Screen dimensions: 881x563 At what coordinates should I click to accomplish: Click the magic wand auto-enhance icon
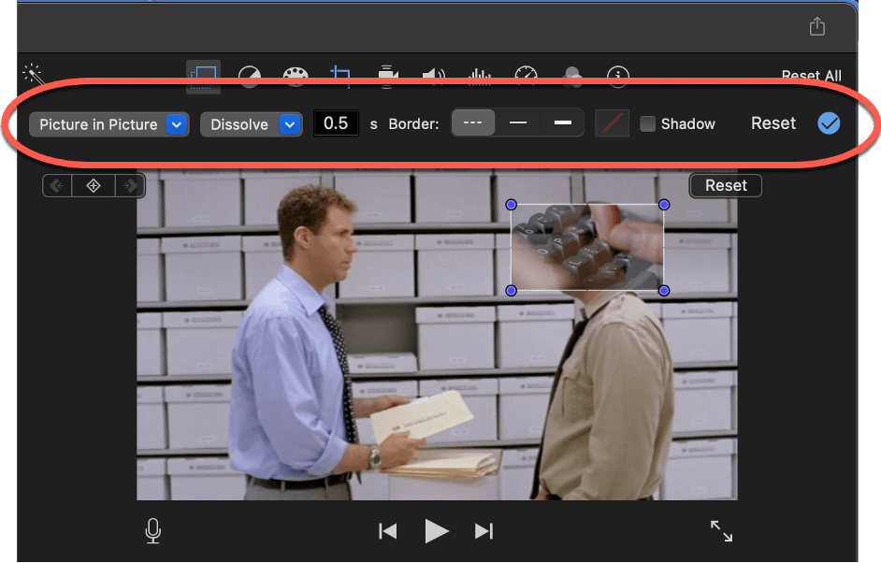click(33, 74)
